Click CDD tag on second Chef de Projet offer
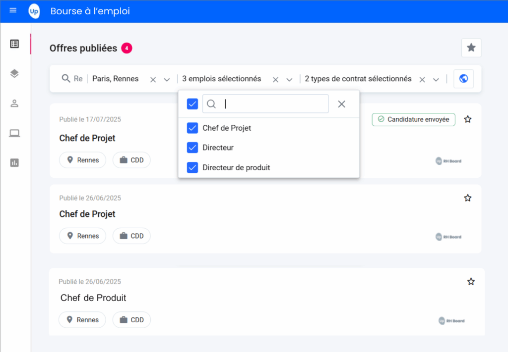 (x=131, y=236)
